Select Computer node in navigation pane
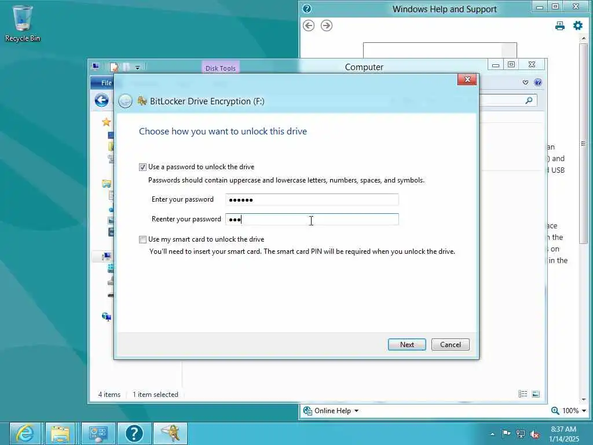593x445 pixels. pyautogui.click(x=107, y=257)
